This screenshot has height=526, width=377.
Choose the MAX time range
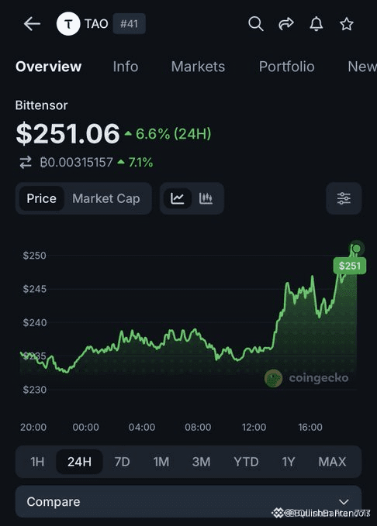pos(332,462)
